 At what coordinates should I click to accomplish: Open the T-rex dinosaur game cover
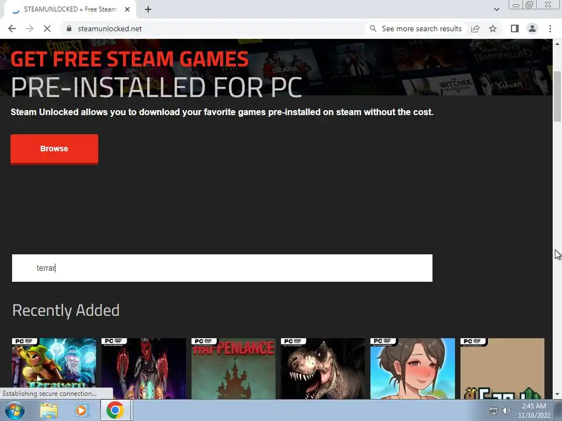323,368
